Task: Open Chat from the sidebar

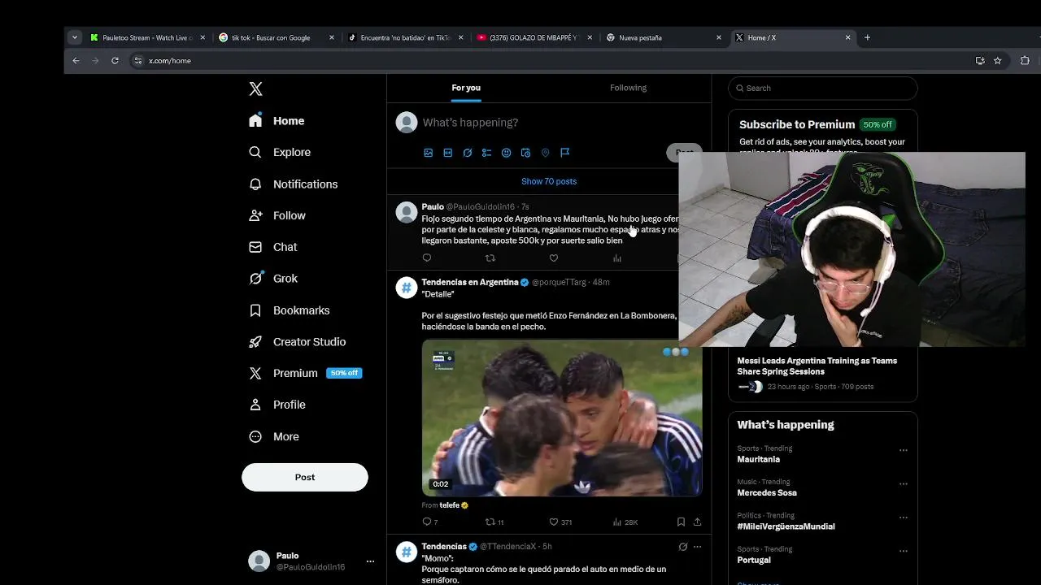Action: click(x=273, y=247)
